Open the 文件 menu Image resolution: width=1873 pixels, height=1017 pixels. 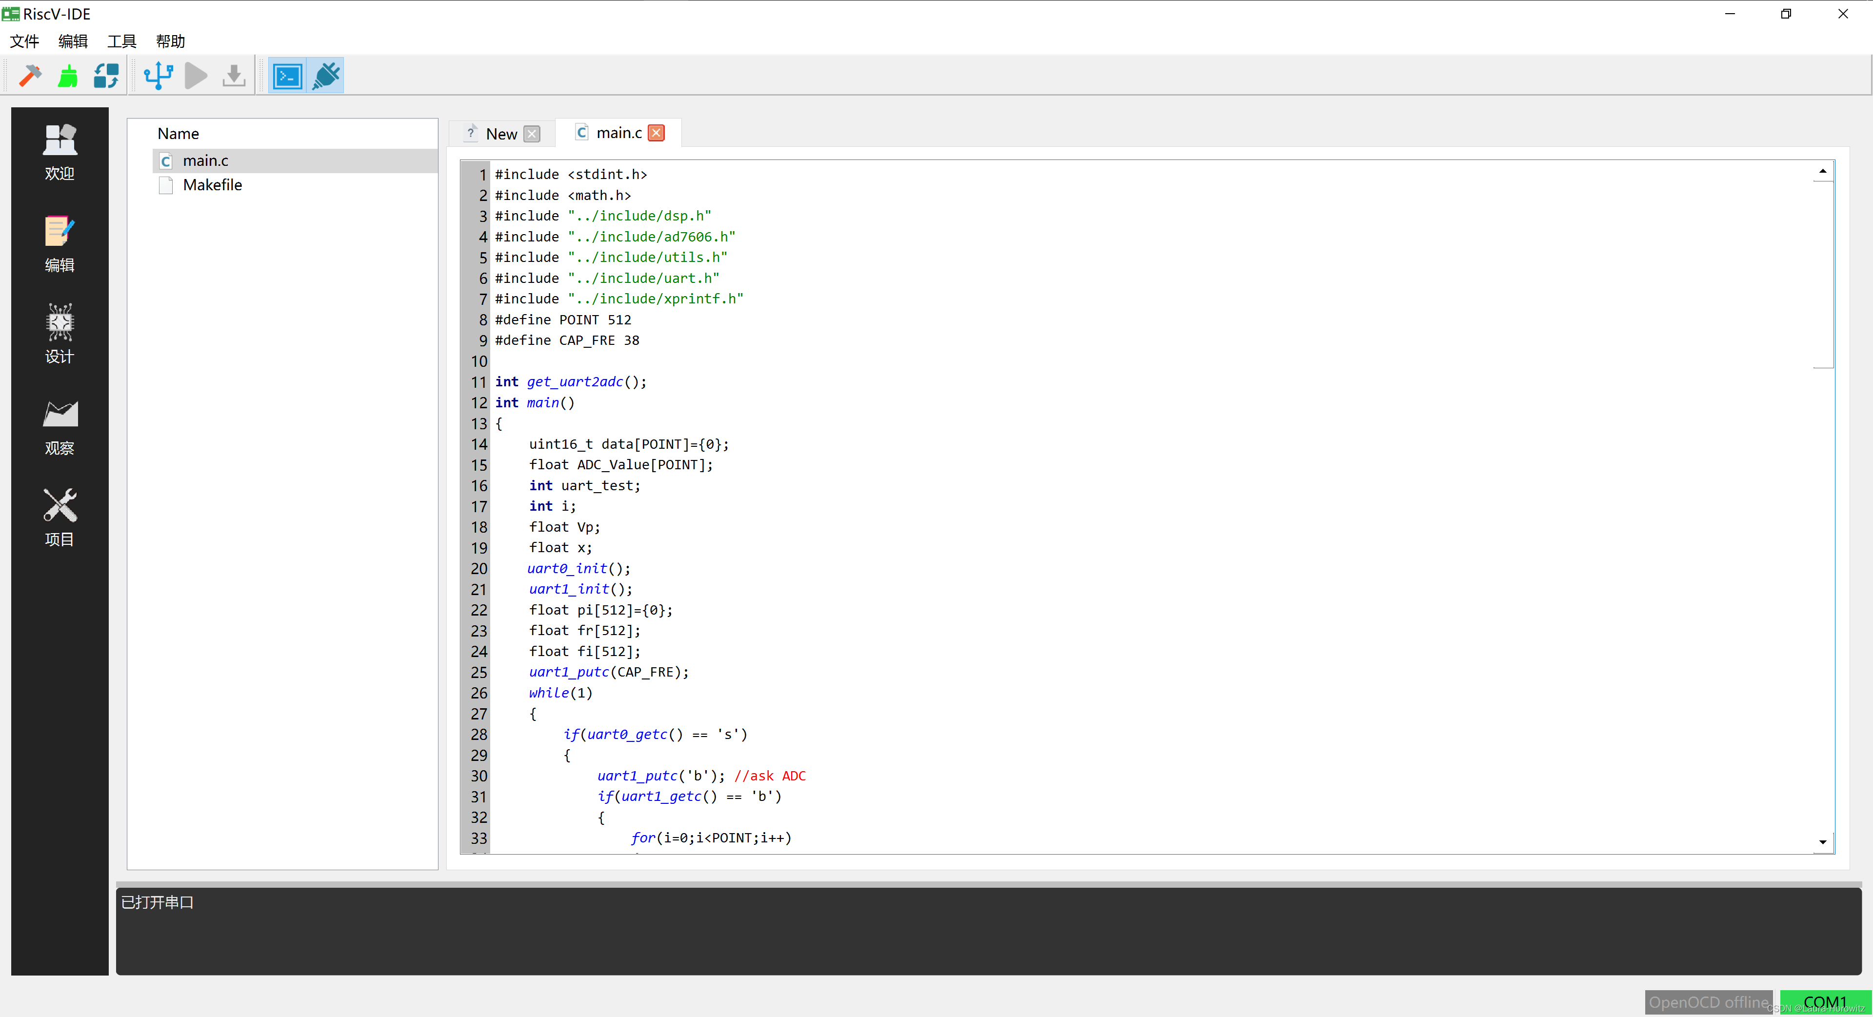click(24, 41)
